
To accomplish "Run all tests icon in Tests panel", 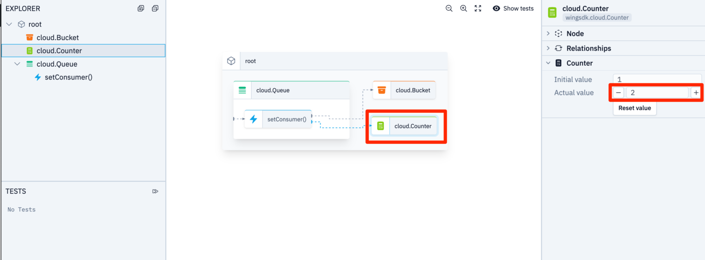I will (x=155, y=191).
